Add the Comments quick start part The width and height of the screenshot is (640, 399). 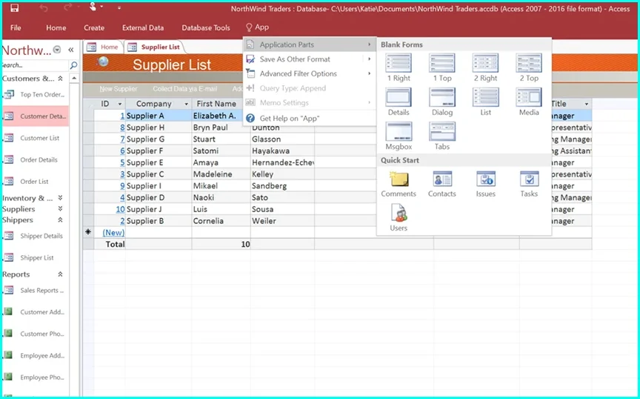click(x=399, y=179)
